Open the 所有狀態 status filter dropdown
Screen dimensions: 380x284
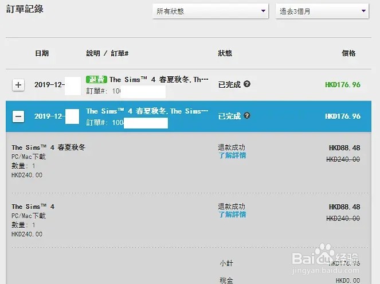210,11
